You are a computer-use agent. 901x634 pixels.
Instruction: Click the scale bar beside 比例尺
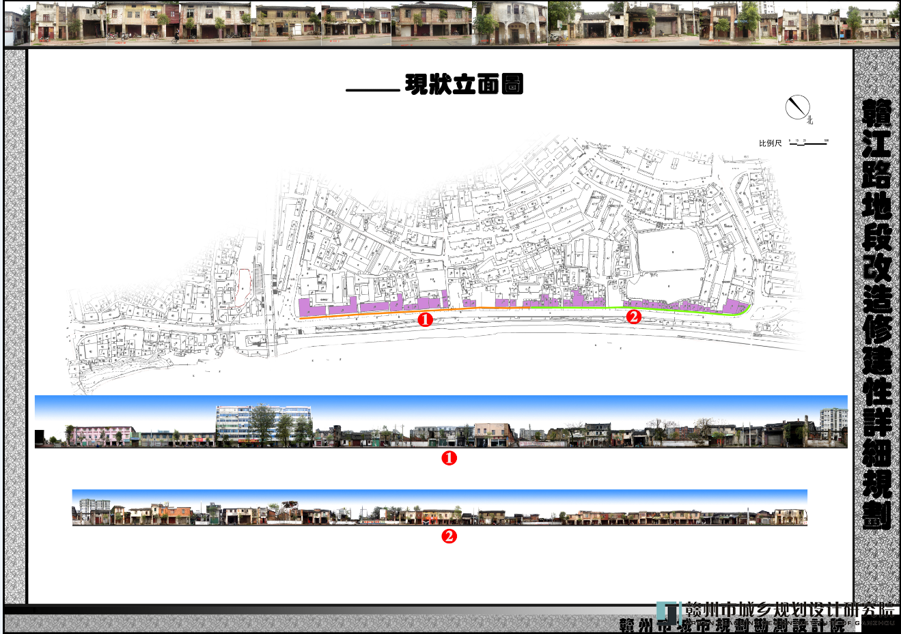click(x=809, y=143)
